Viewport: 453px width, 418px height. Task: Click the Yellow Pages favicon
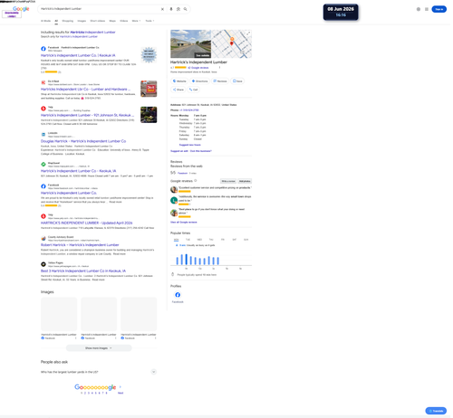pyautogui.click(x=43, y=264)
